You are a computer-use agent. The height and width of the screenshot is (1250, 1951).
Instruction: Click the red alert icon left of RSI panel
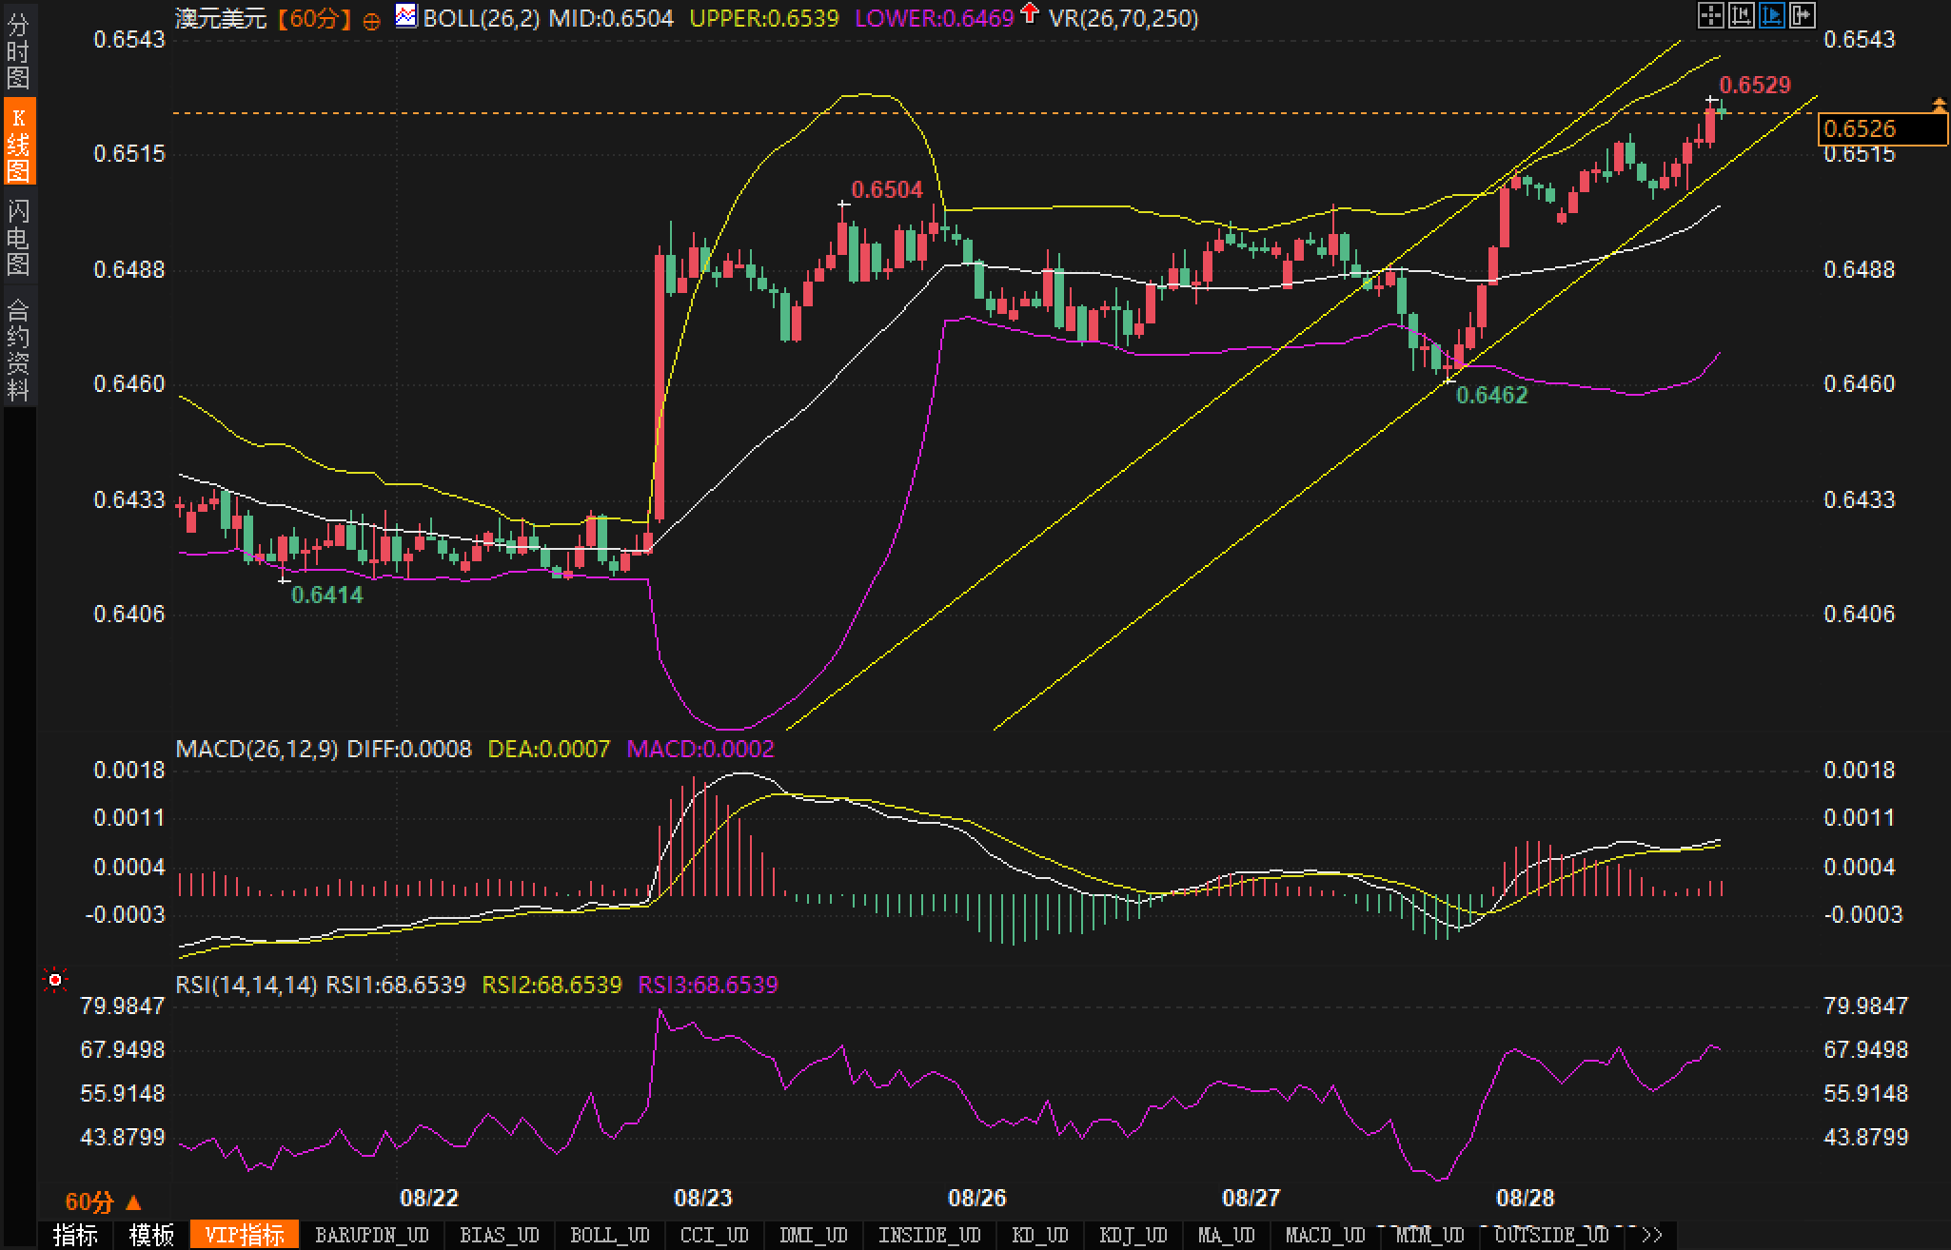point(55,979)
